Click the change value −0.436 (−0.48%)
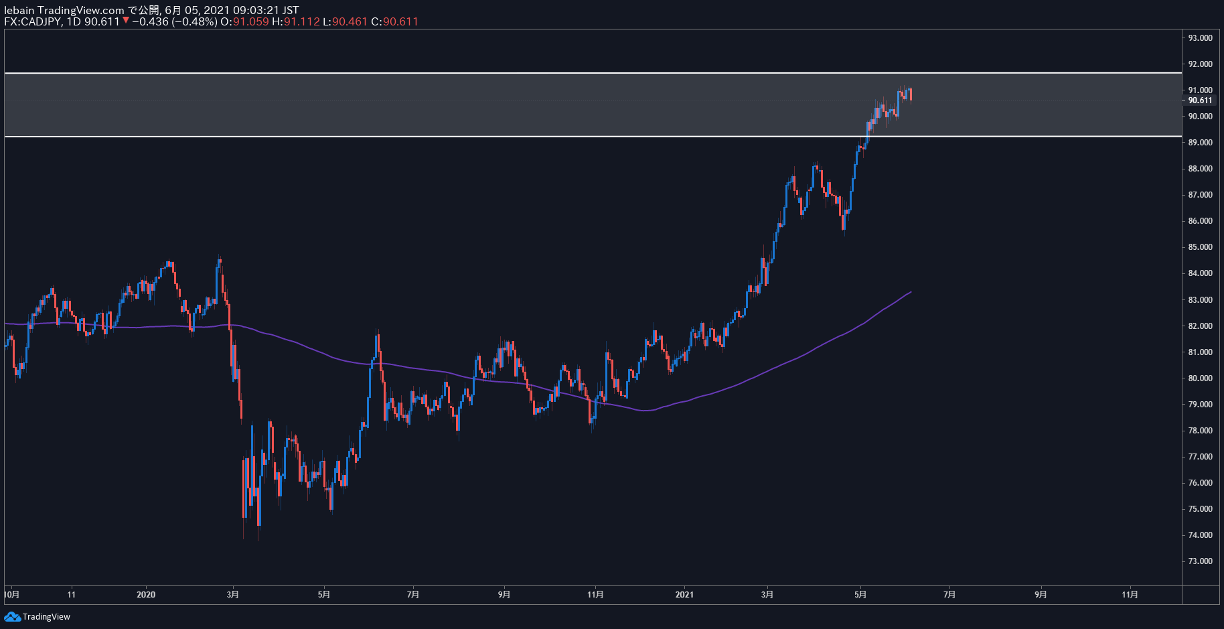 [x=175, y=21]
